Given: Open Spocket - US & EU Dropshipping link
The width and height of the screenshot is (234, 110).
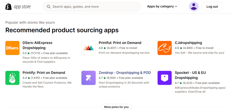Looking at the screenshot, I should coord(190,75).
